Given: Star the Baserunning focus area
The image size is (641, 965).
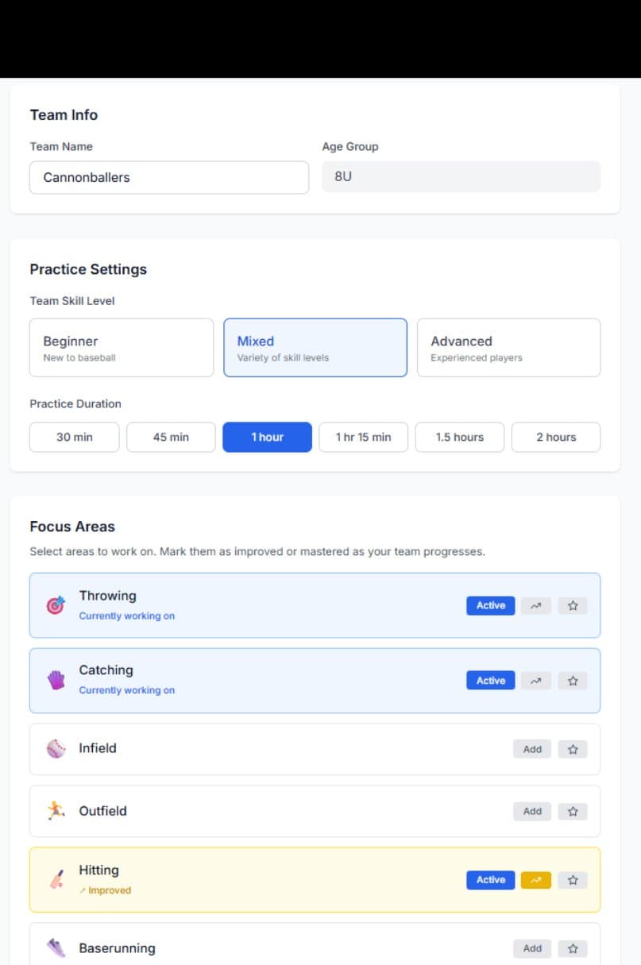Looking at the screenshot, I should (573, 948).
